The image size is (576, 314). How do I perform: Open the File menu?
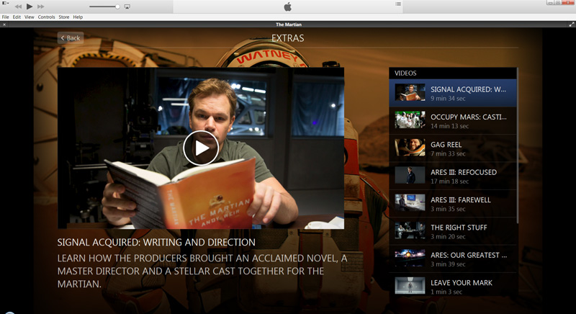point(6,17)
